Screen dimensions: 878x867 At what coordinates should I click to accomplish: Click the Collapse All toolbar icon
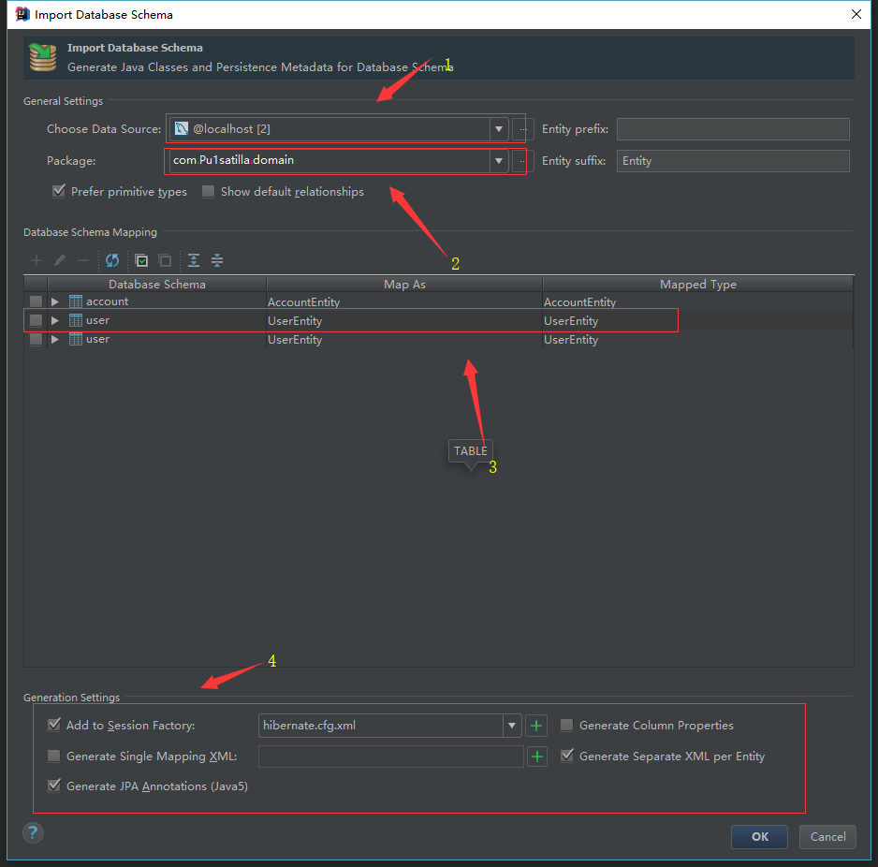217,261
